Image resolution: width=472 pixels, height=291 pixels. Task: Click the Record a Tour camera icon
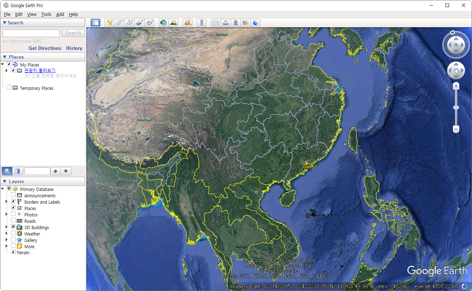[x=150, y=23]
